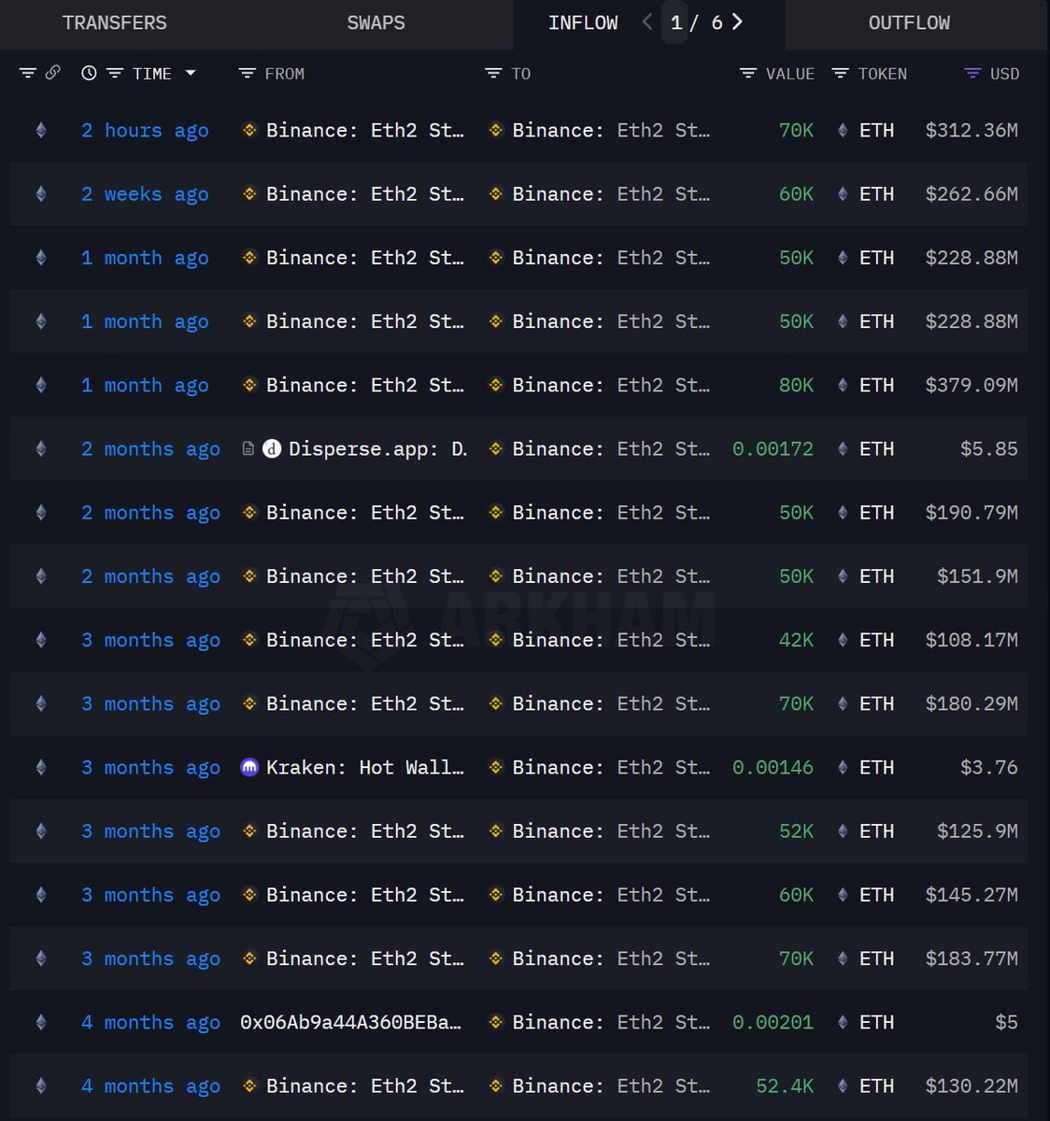The width and height of the screenshot is (1050, 1121).
Task: Click ETH token icon in $5.85 row
Action: 843,449
